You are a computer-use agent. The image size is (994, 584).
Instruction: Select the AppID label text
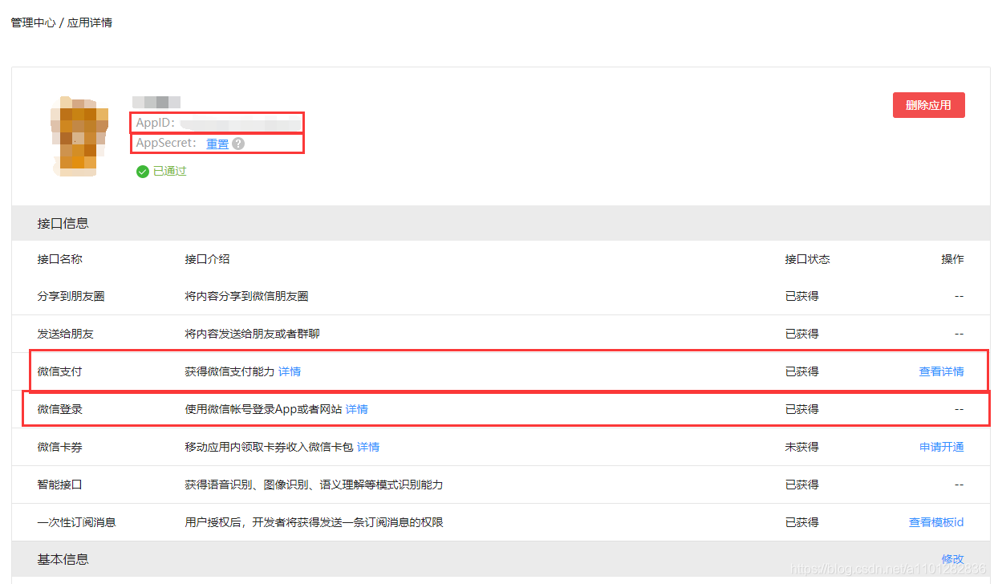156,123
